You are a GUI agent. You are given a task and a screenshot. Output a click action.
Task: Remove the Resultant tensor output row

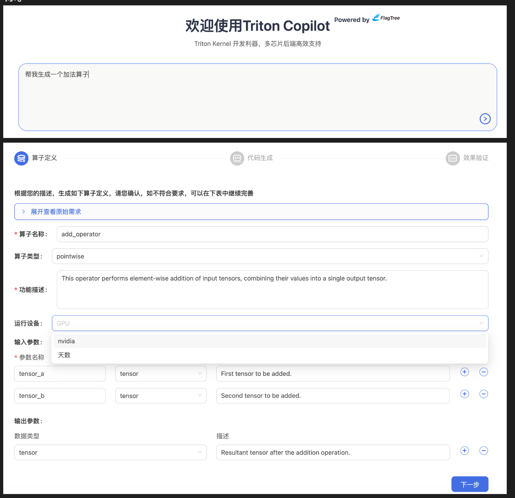pyautogui.click(x=484, y=451)
